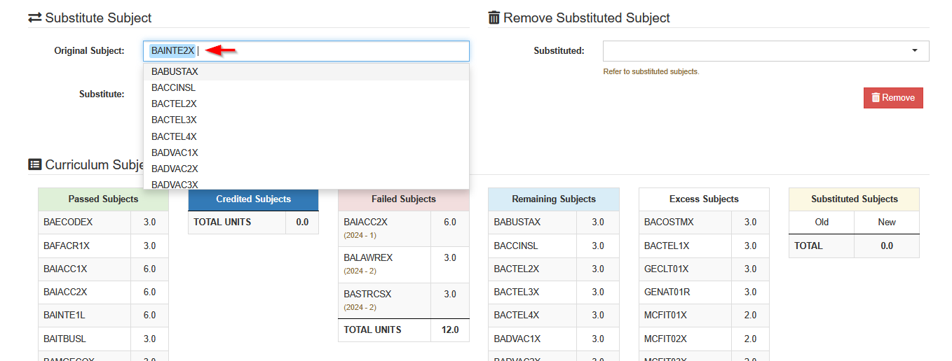Click the Original Subject input field
952x361 pixels.
(306, 51)
